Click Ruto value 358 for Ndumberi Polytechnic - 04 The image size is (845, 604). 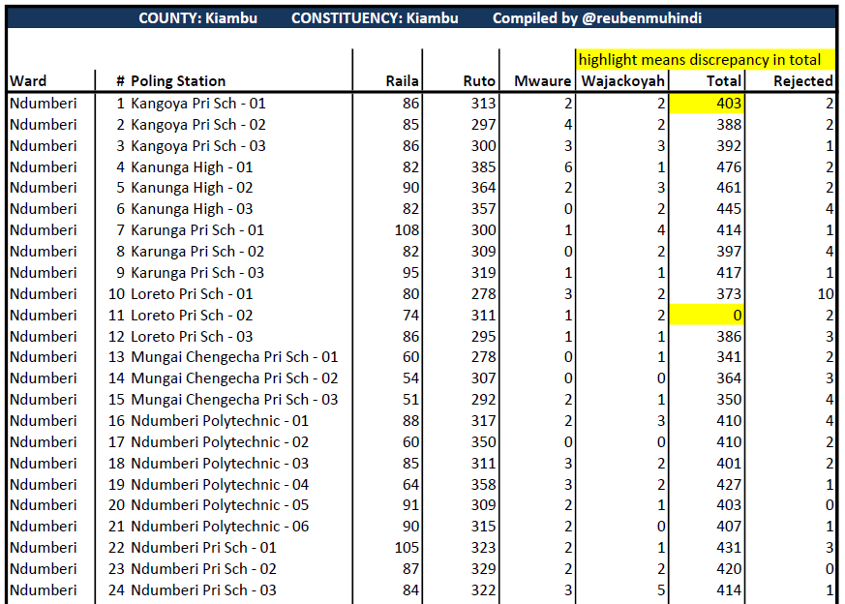point(483,484)
